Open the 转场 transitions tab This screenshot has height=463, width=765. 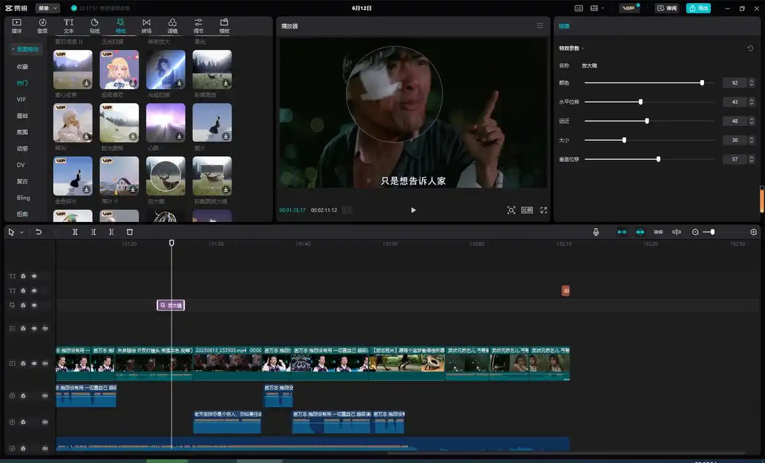click(x=146, y=26)
